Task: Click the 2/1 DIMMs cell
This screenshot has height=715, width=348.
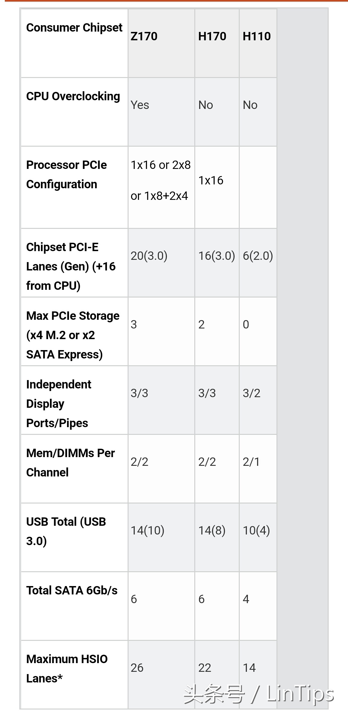Action: click(251, 462)
